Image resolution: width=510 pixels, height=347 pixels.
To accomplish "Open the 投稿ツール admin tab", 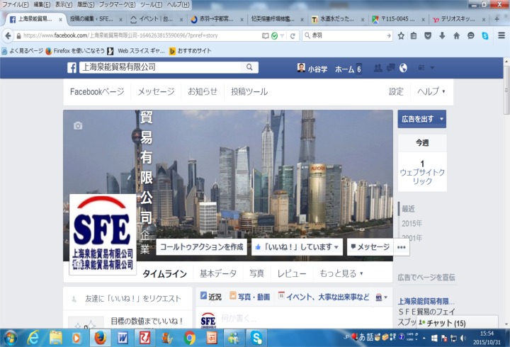I will 249,92.
